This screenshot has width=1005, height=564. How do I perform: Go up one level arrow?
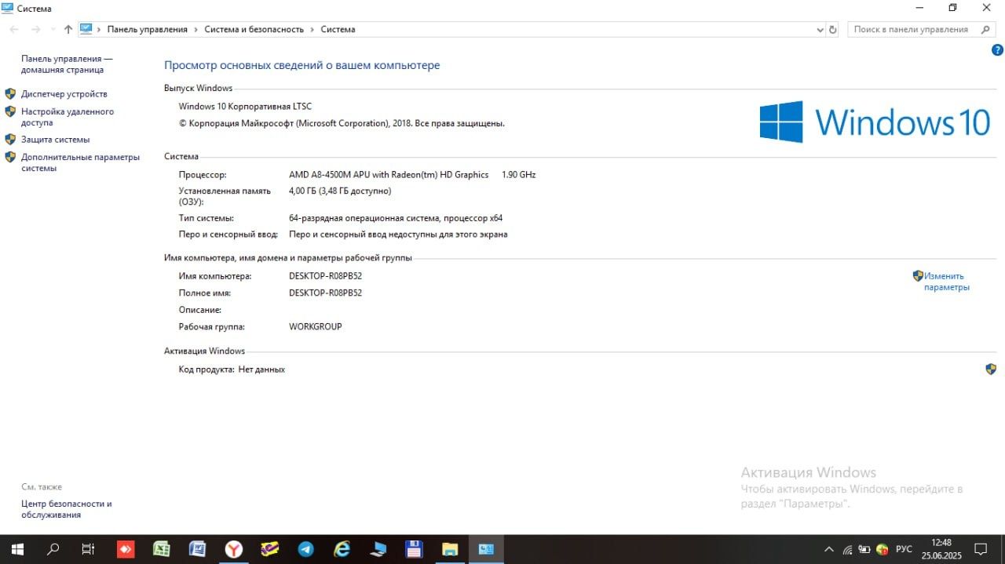point(68,29)
